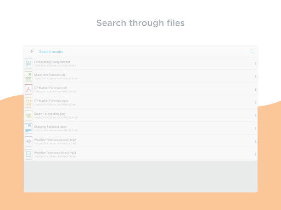Open options menu for Milestone Forecast.xls
281x210 pixels.
pyautogui.click(x=256, y=76)
